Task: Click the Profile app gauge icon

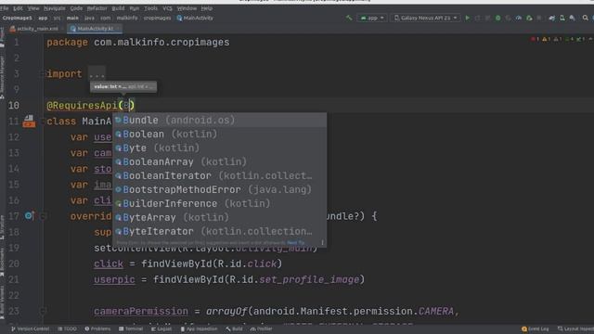Action: coord(518,18)
